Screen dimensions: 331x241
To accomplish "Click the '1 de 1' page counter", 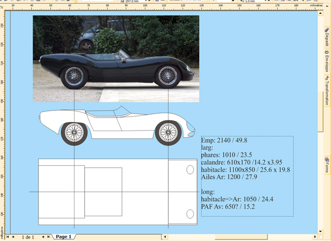I will tap(28, 237).
